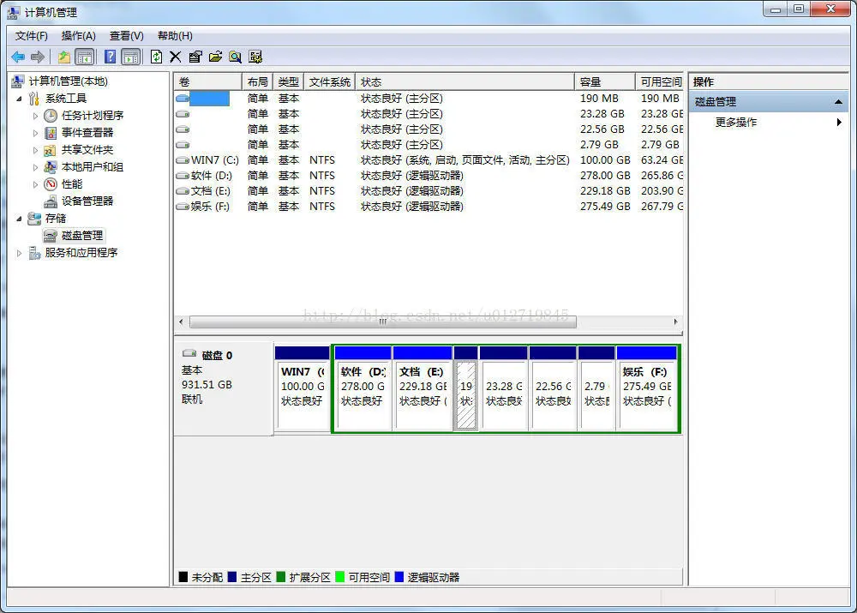The image size is (857, 613).
Task: Click the Properties icon in toolbar
Action: 195,57
